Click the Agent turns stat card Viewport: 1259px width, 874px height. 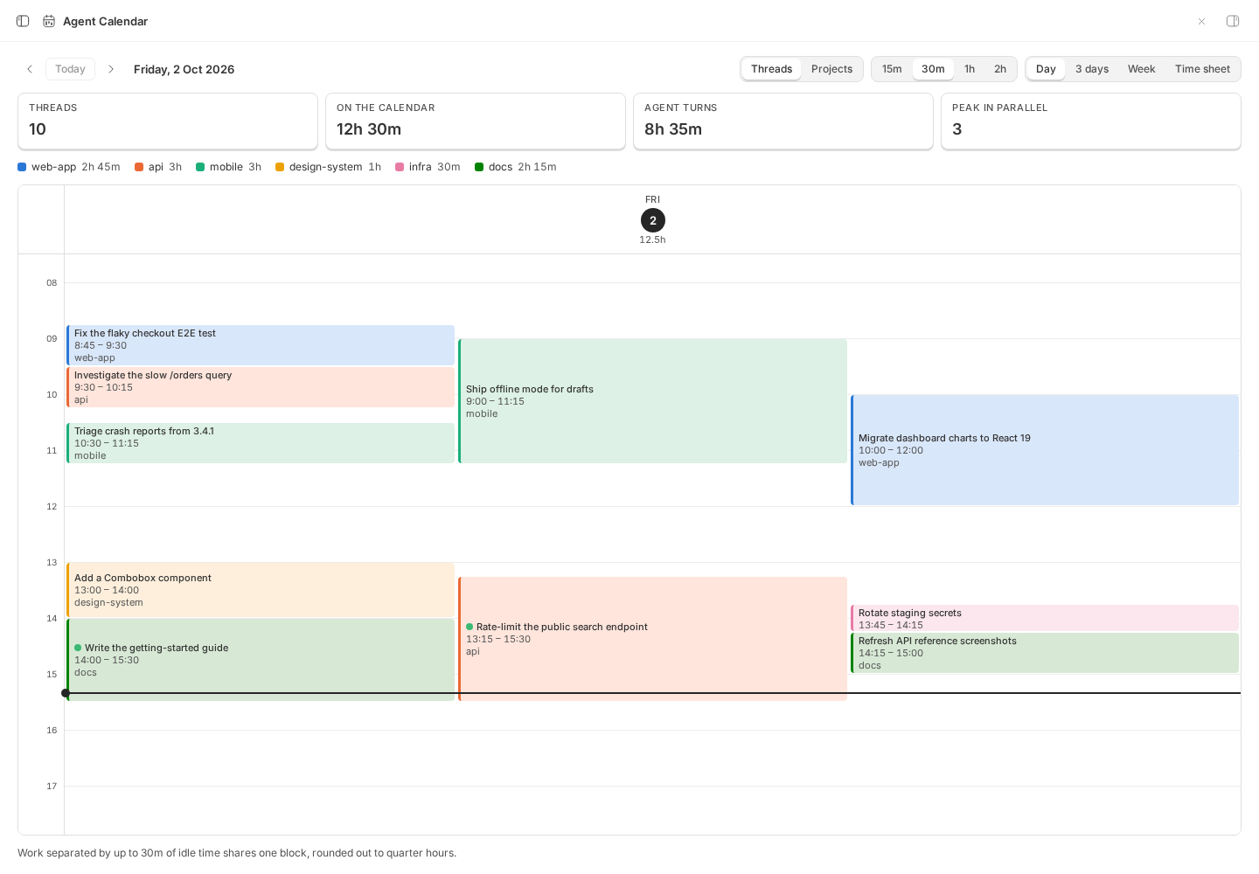(783, 121)
